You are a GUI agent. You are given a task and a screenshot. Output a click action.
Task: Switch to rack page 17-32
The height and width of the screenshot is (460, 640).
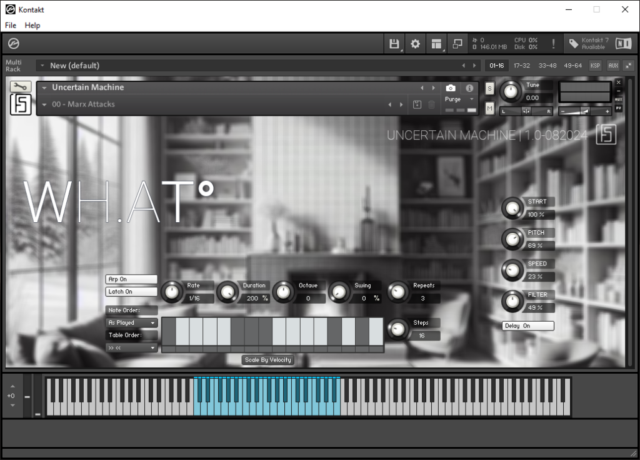pos(522,66)
